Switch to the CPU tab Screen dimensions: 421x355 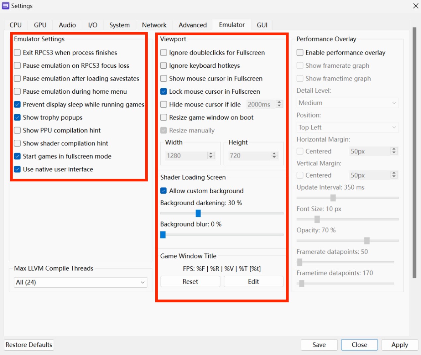16,25
